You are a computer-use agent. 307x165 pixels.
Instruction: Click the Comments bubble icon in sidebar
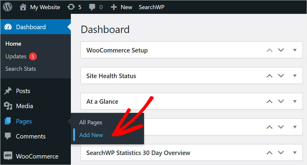(8, 136)
